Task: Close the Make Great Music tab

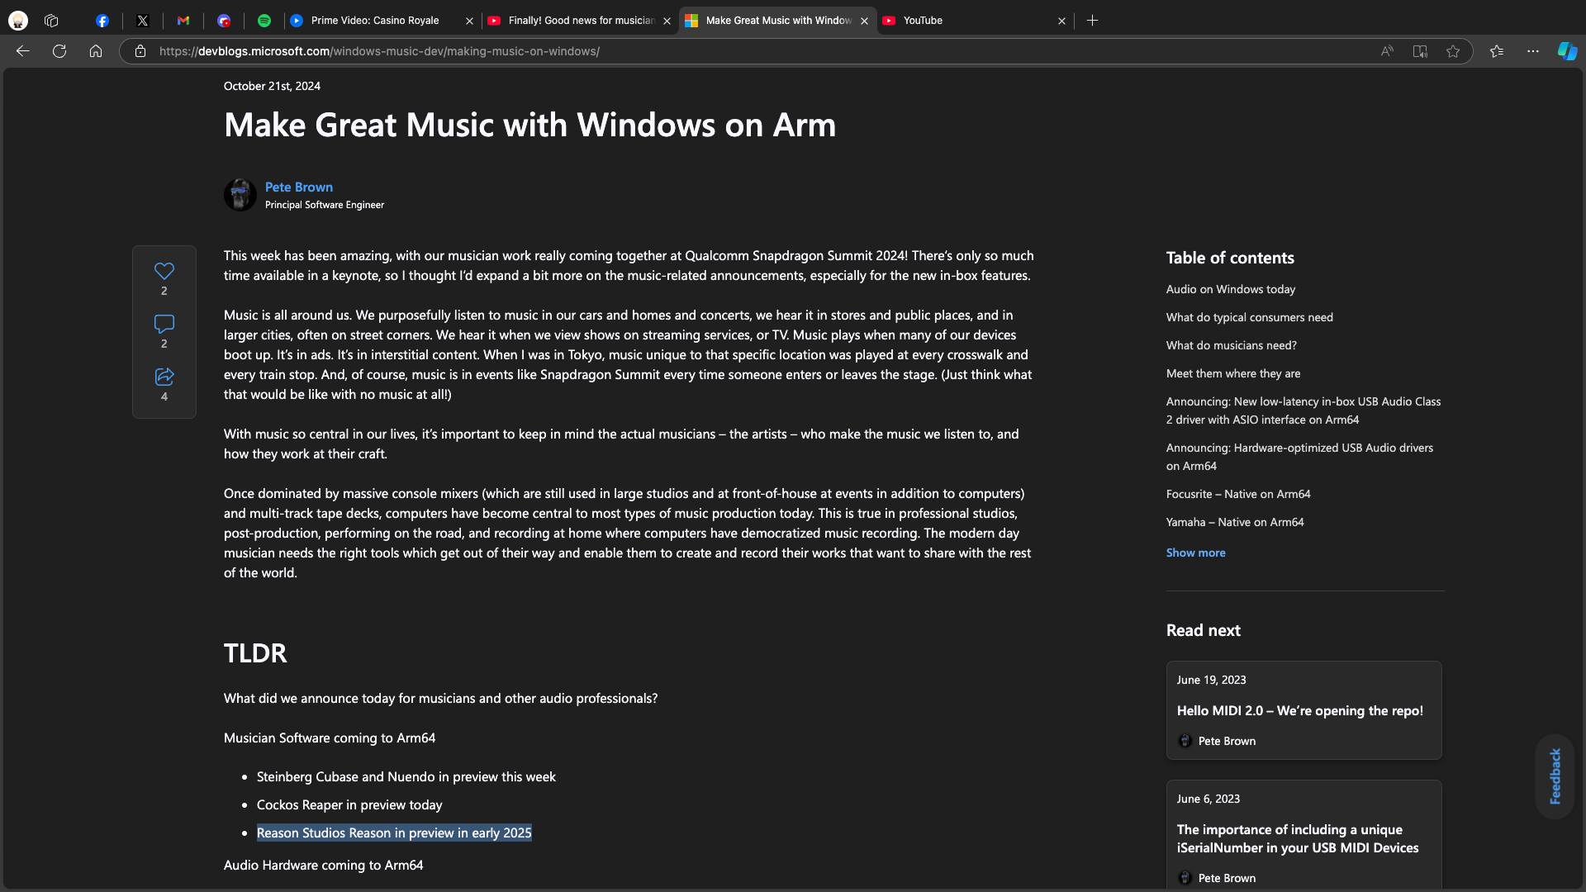Action: click(x=864, y=21)
